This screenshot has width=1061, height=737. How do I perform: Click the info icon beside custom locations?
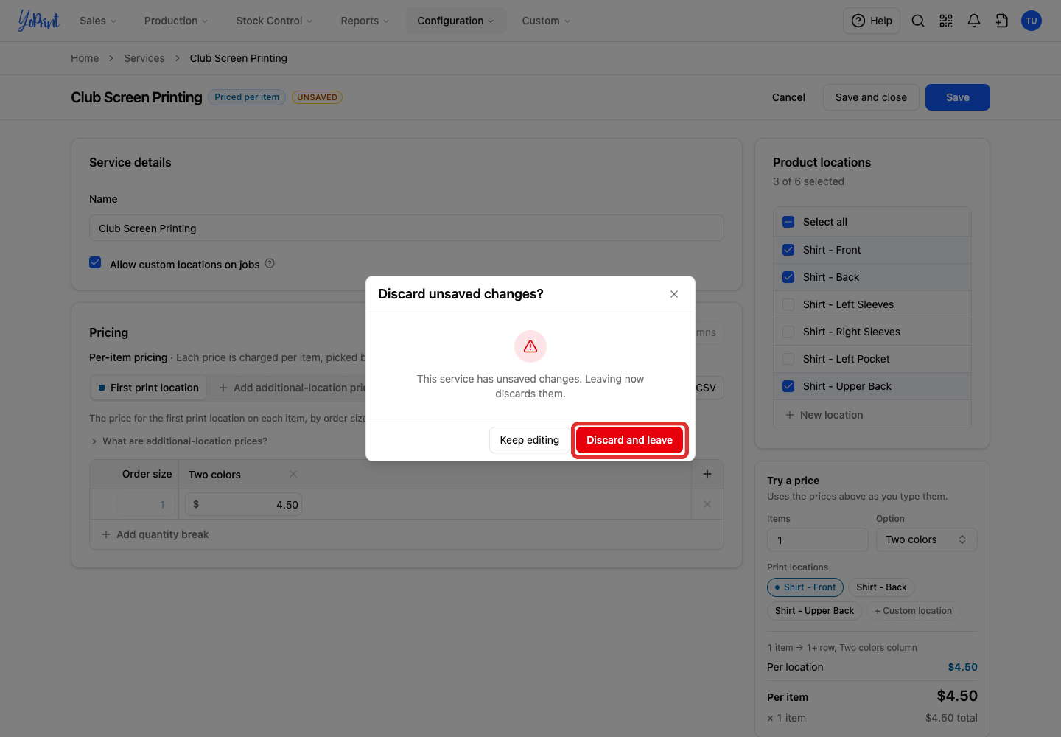coord(270,263)
